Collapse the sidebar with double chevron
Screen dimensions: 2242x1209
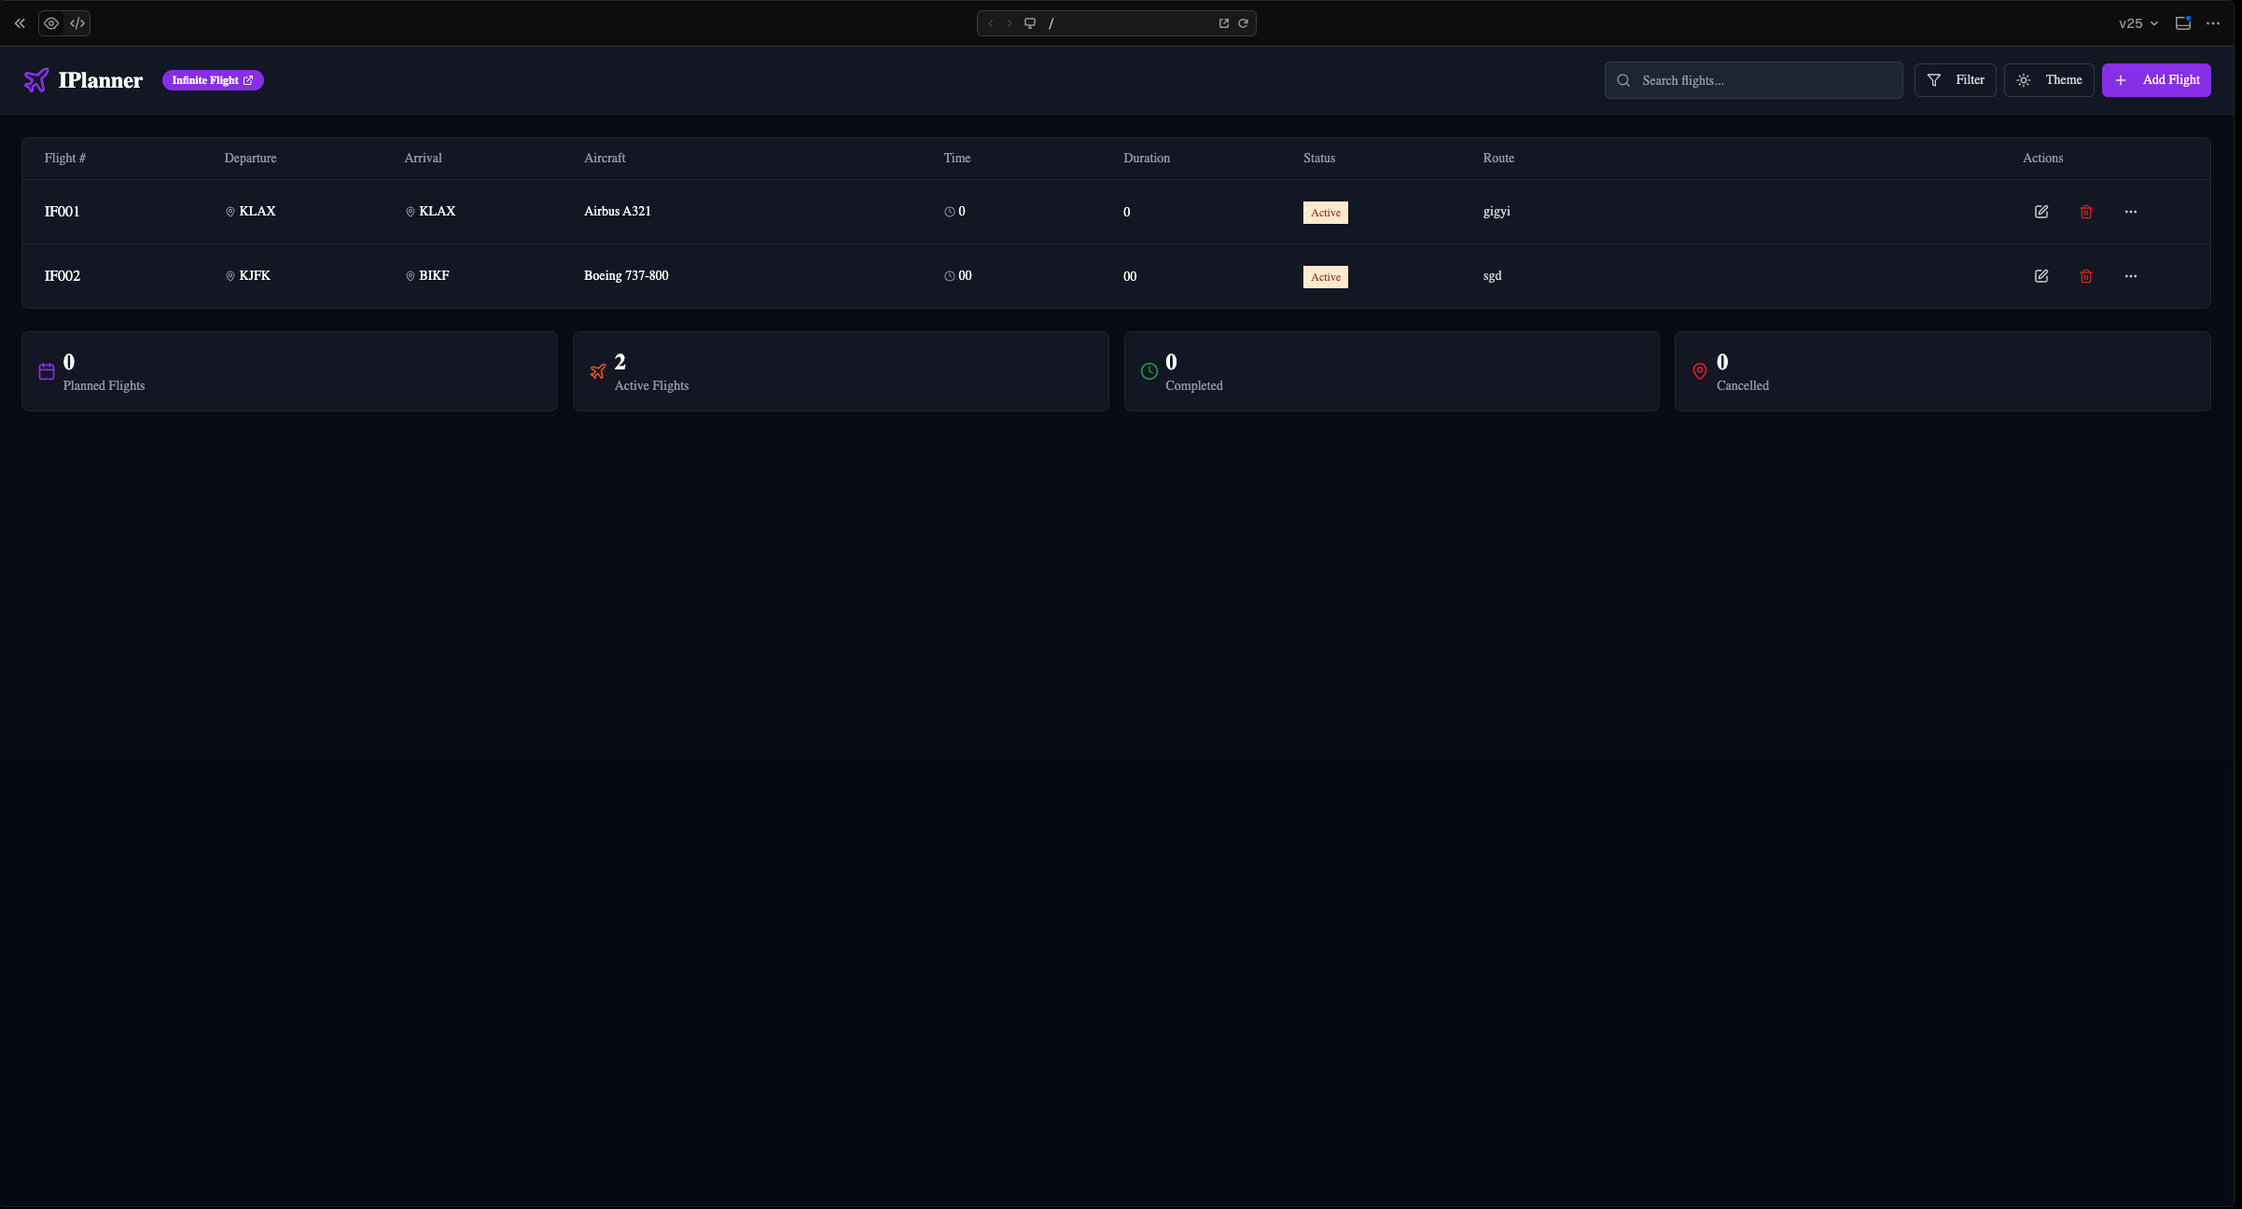[x=20, y=23]
